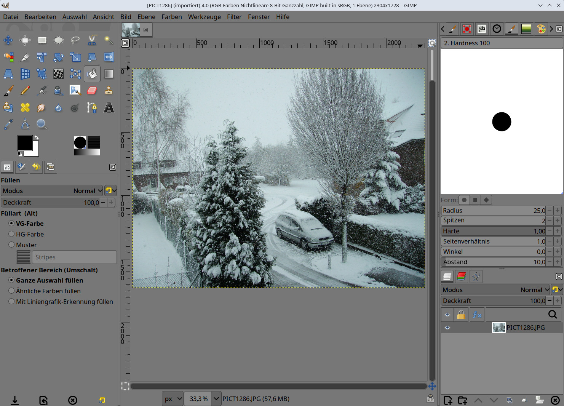This screenshot has width=564, height=406.
Task: Select the Zoom magnifier tool
Action: tap(42, 124)
